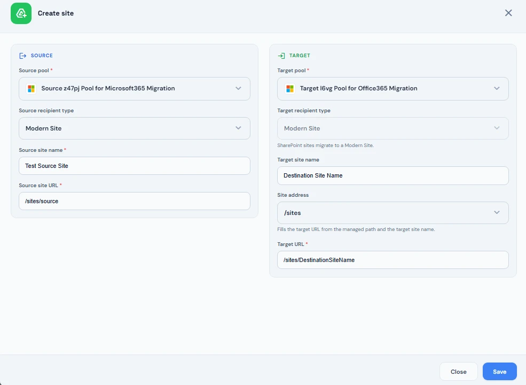The height and width of the screenshot is (385, 526).
Task: Click the 'Target recipient type' label
Action: pyautogui.click(x=304, y=111)
